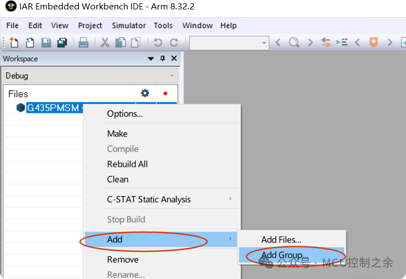406x279 pixels.
Task: Click the Undo arrow icon
Action: [157, 43]
